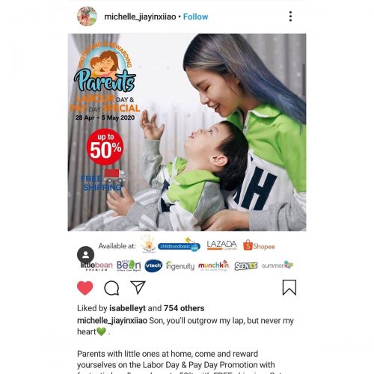Click the vtech brand logo
The height and width of the screenshot is (374, 374).
tap(153, 266)
